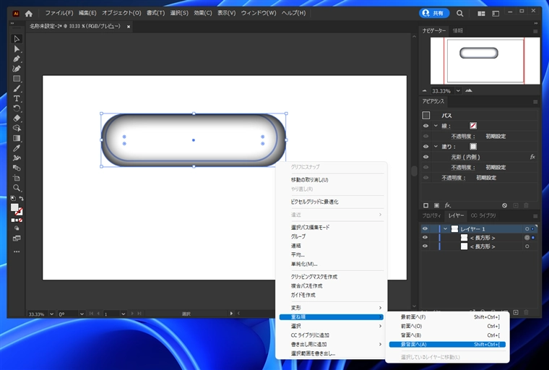Create a new layer in the Layers panel
The width and height of the screenshot is (549, 370).
pyautogui.click(x=516, y=312)
